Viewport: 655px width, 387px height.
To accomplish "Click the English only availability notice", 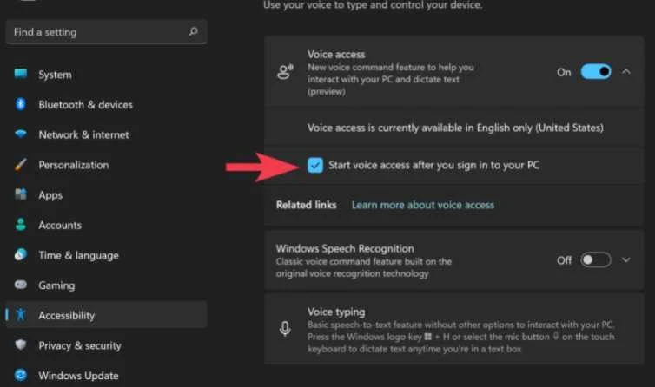I will (x=455, y=128).
